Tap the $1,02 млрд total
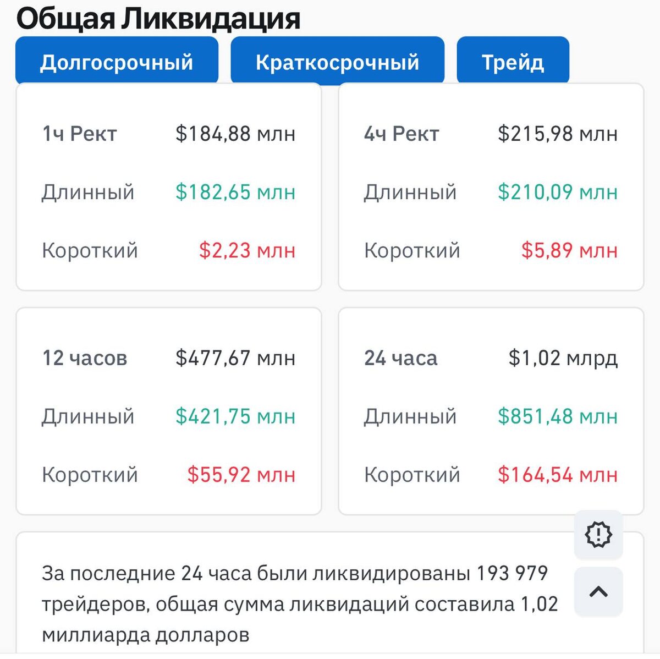Image resolution: width=660 pixels, height=659 pixels. [563, 358]
